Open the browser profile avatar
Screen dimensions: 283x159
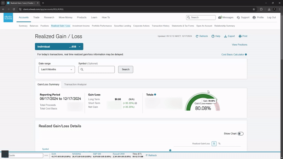pyautogui.click(x=275, y=9)
